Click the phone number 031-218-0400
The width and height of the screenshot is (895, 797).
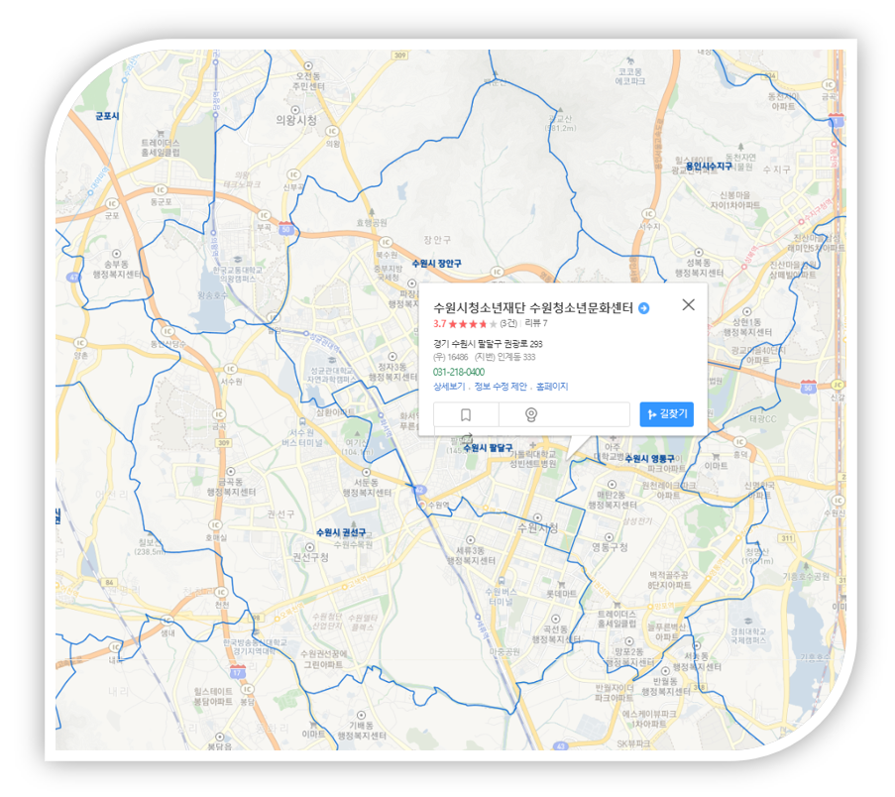[458, 373]
